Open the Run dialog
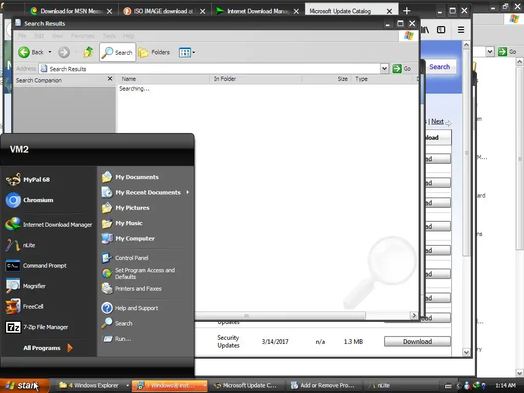 tap(117, 339)
